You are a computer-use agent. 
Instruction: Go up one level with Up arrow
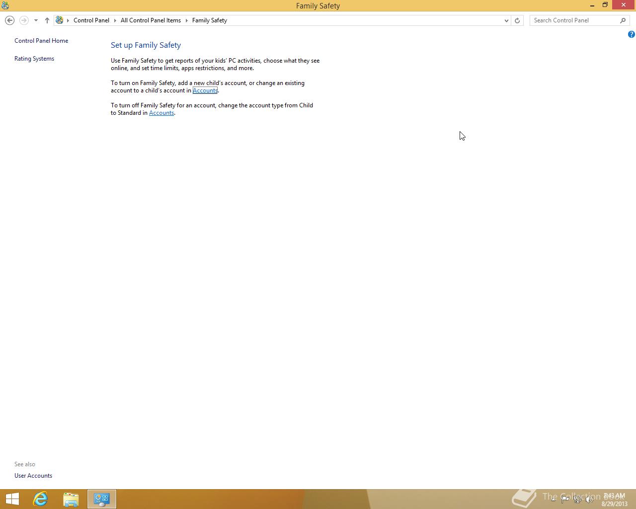tap(47, 20)
